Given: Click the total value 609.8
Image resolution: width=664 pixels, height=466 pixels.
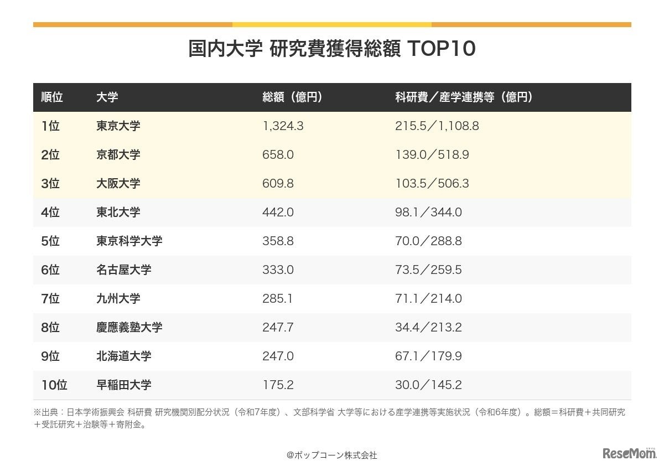Looking at the screenshot, I should [278, 184].
